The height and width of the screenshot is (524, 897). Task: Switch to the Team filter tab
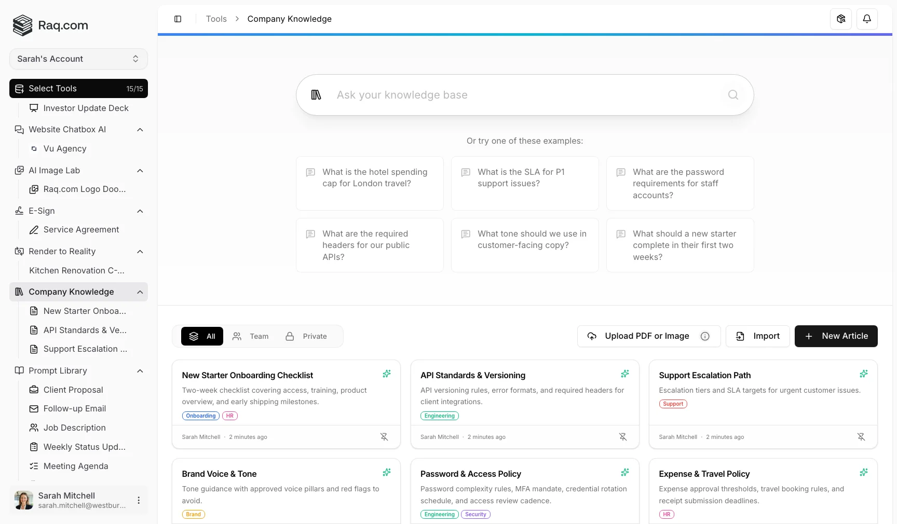[251, 336]
